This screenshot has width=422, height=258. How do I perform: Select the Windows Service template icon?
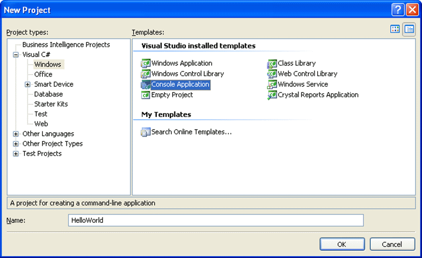pos(272,84)
